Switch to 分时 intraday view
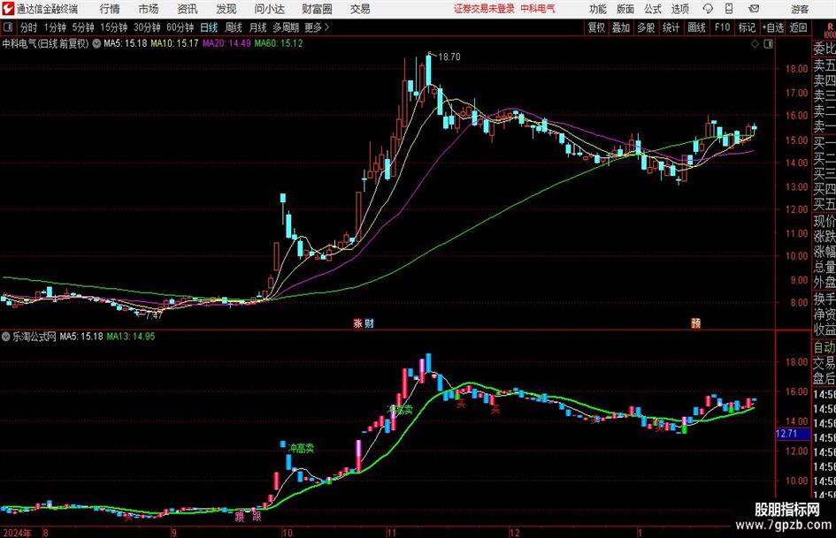Viewport: 836px width, 538px height. click(28, 27)
